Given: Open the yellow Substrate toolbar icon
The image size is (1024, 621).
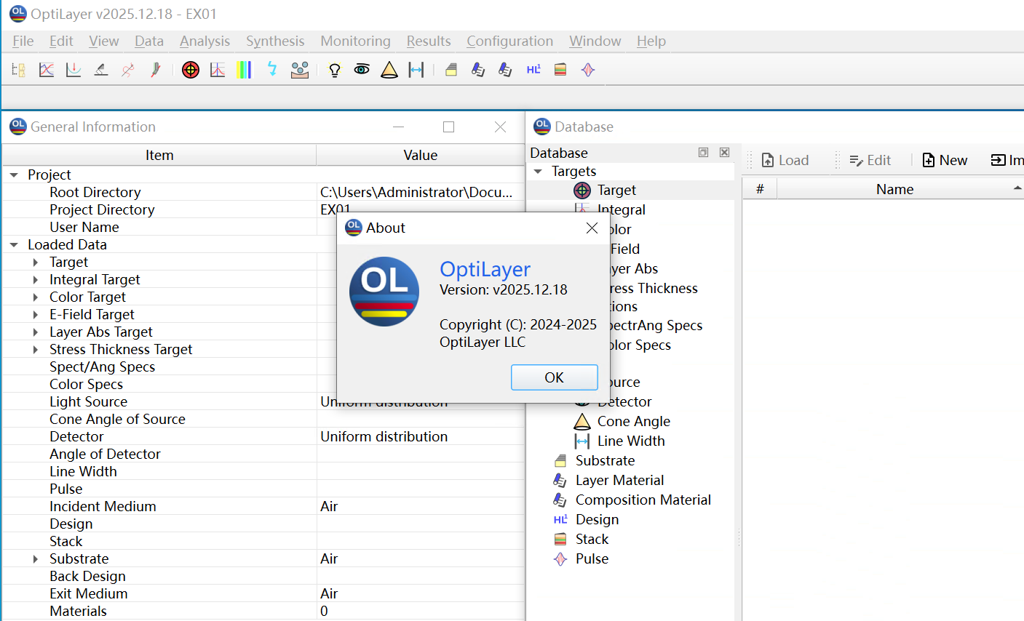Looking at the screenshot, I should [x=451, y=70].
